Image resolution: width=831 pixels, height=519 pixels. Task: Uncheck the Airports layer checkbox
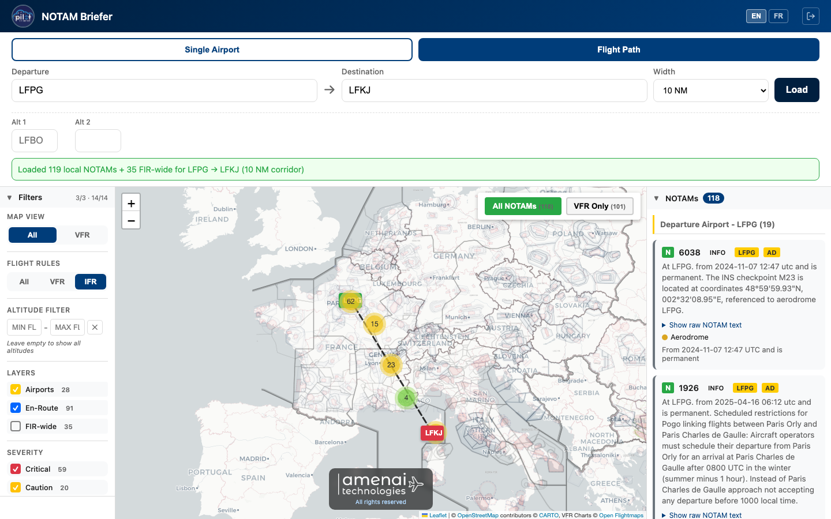[16, 389]
